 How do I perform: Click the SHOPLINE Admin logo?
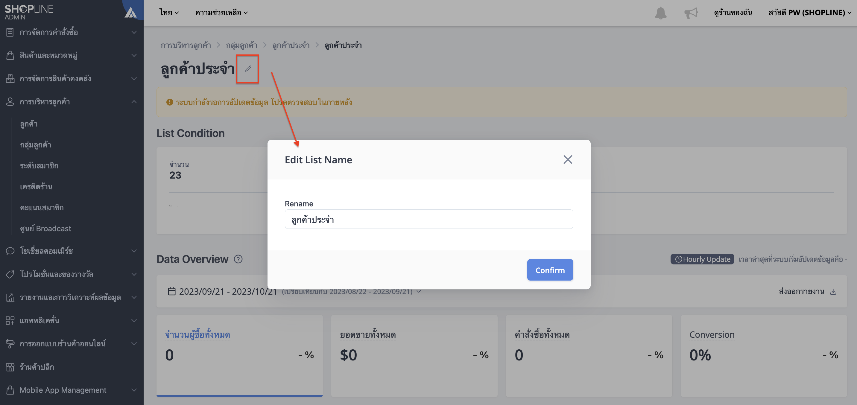pyautogui.click(x=29, y=12)
